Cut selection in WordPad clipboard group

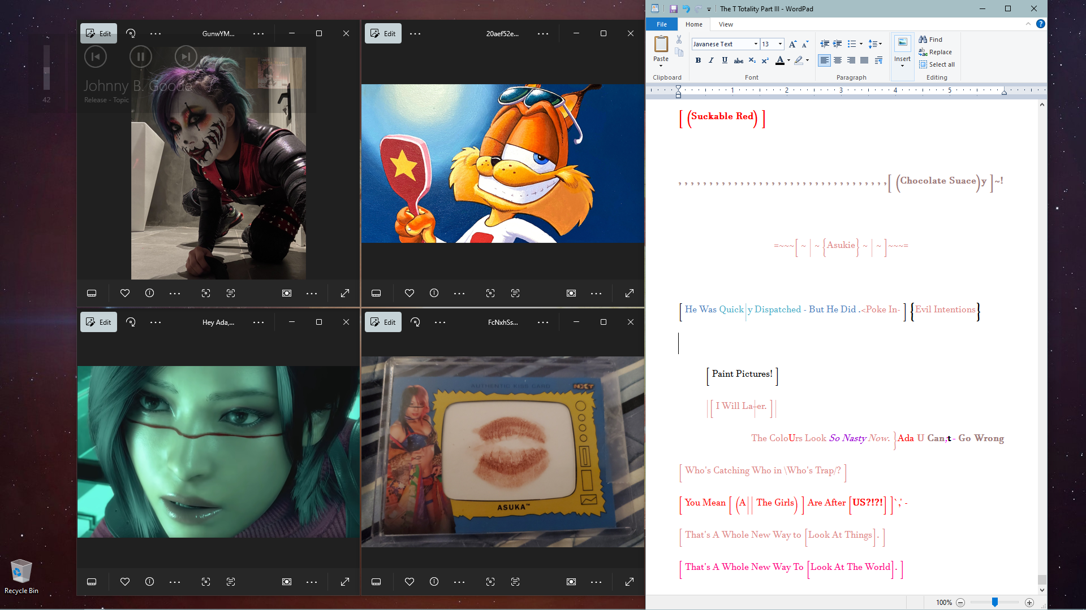pyautogui.click(x=679, y=40)
